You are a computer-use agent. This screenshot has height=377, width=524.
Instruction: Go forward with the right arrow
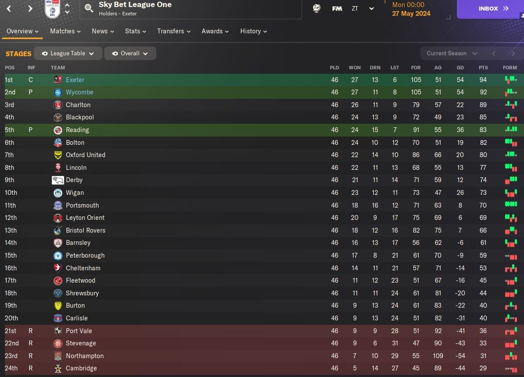[x=30, y=8]
